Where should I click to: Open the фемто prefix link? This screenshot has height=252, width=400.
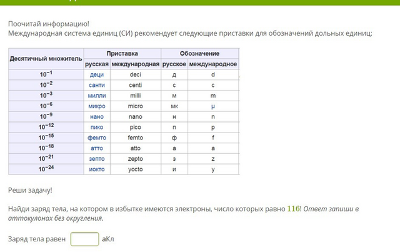(97, 138)
